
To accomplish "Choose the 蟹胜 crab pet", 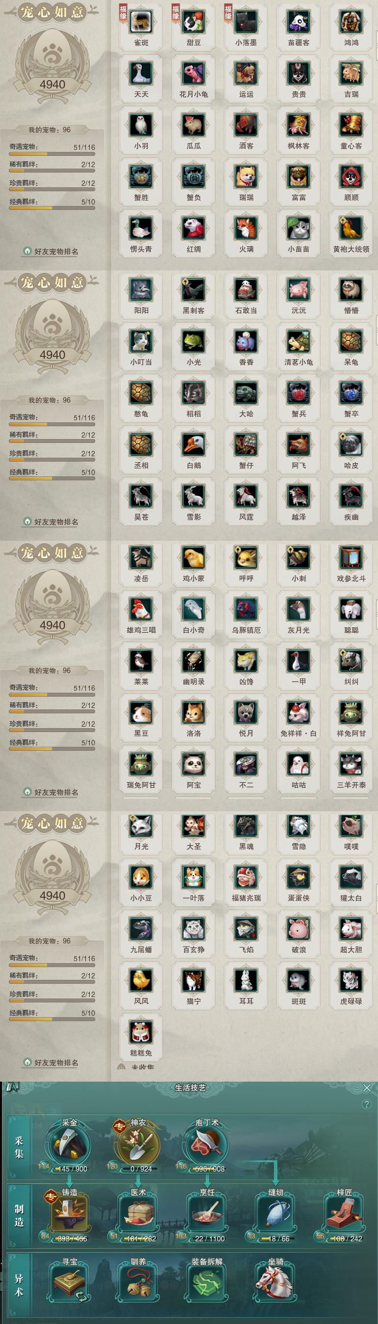I will (141, 177).
